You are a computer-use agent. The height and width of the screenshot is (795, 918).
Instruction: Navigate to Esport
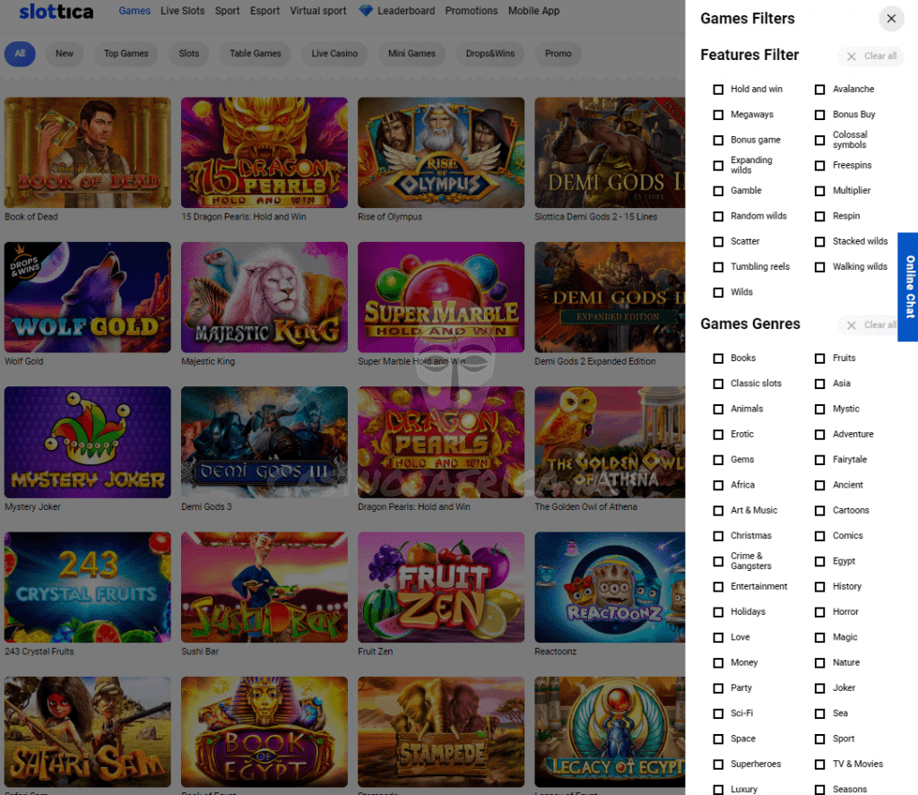coord(264,11)
